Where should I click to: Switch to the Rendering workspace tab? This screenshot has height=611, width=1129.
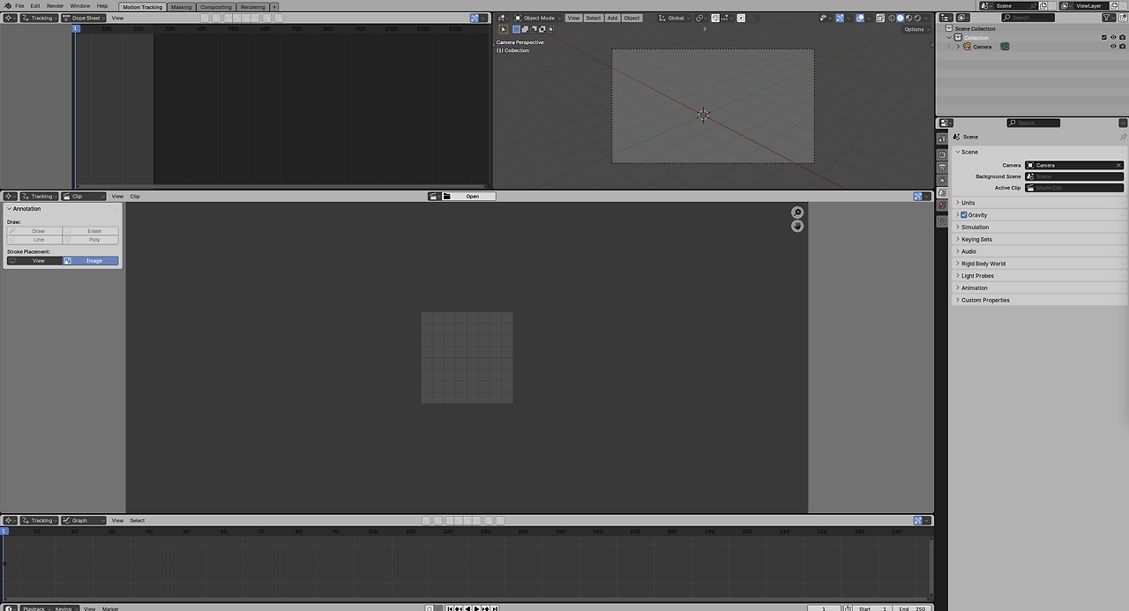pos(252,7)
